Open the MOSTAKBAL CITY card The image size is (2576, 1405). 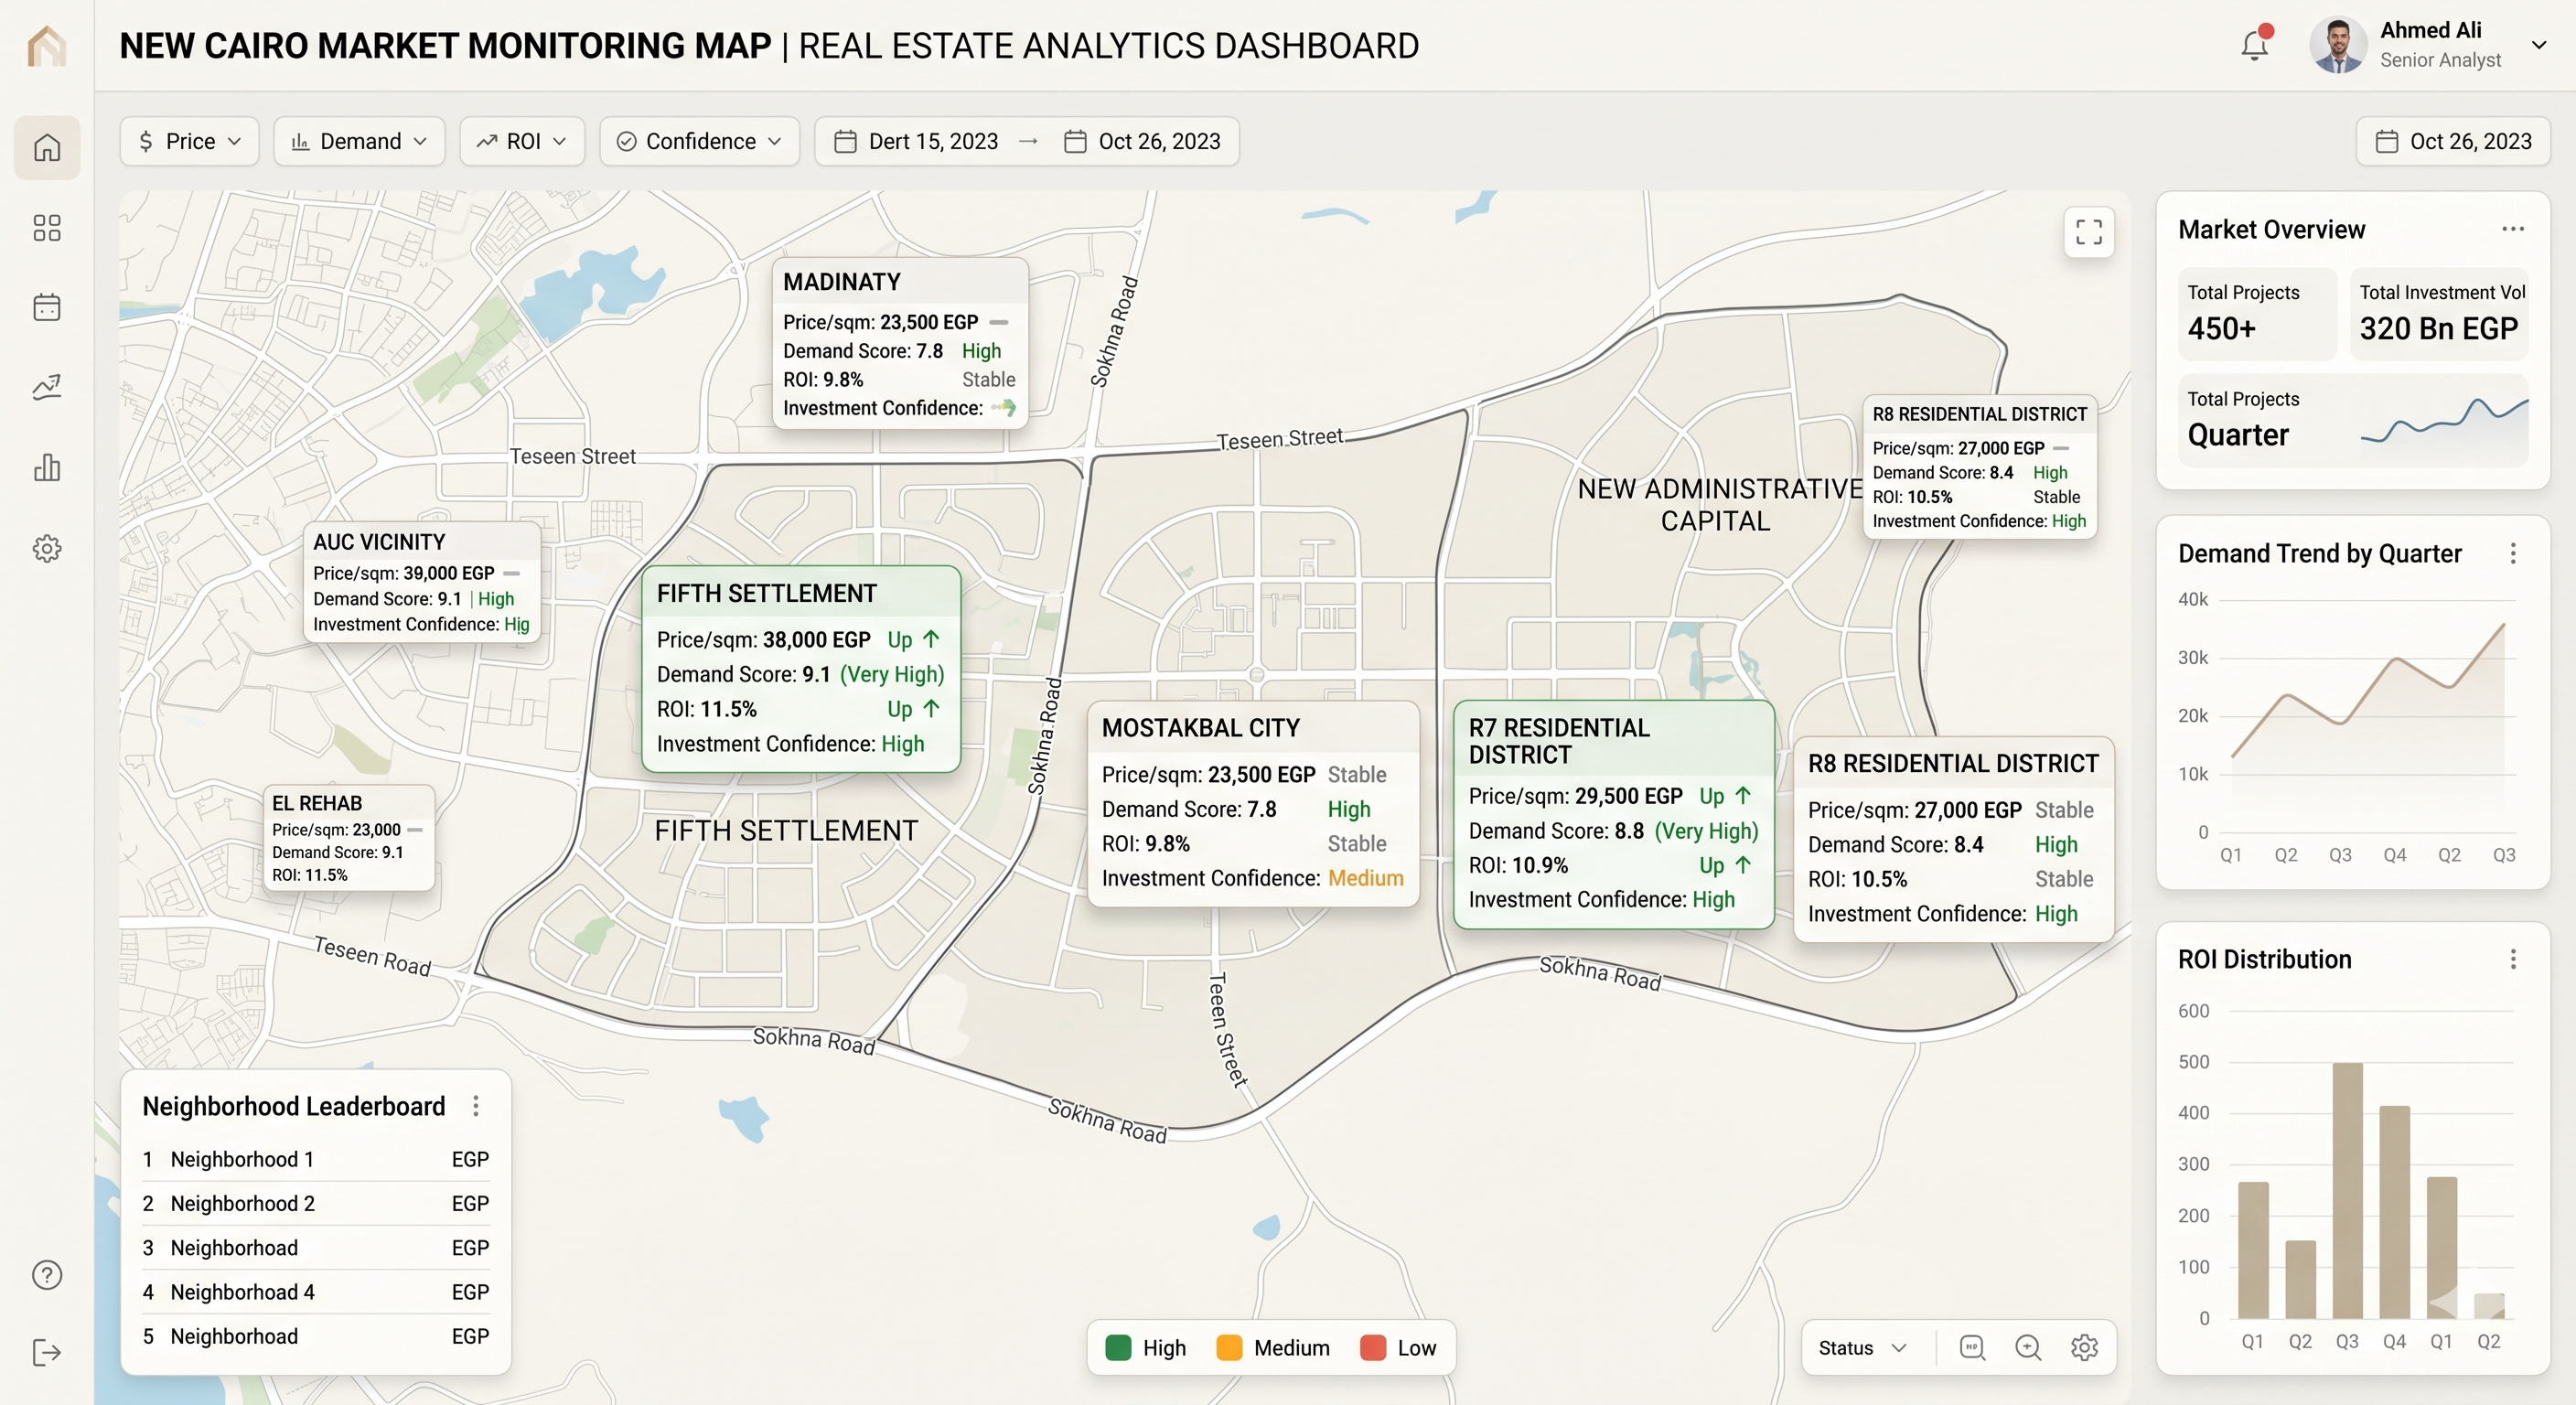point(1253,803)
